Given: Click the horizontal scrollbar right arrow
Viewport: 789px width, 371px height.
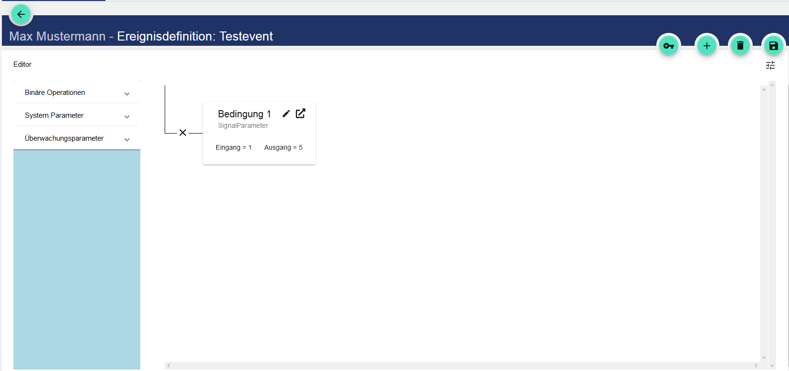Looking at the screenshot, I should 756,366.
